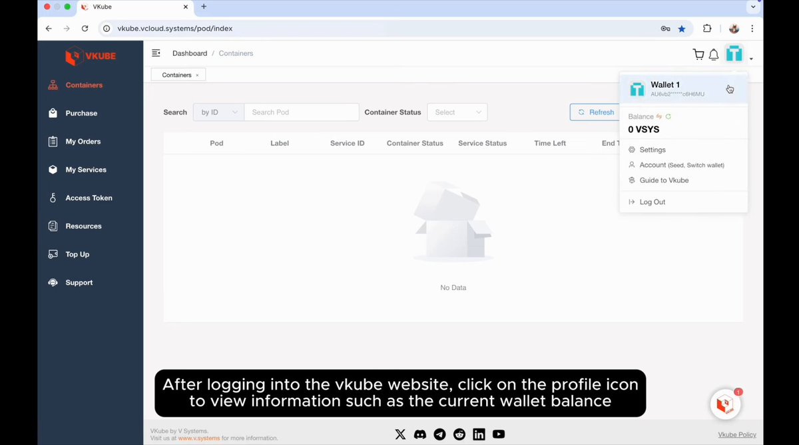The height and width of the screenshot is (445, 799).
Task: Click the No Data placeholder text
Action: [453, 287]
